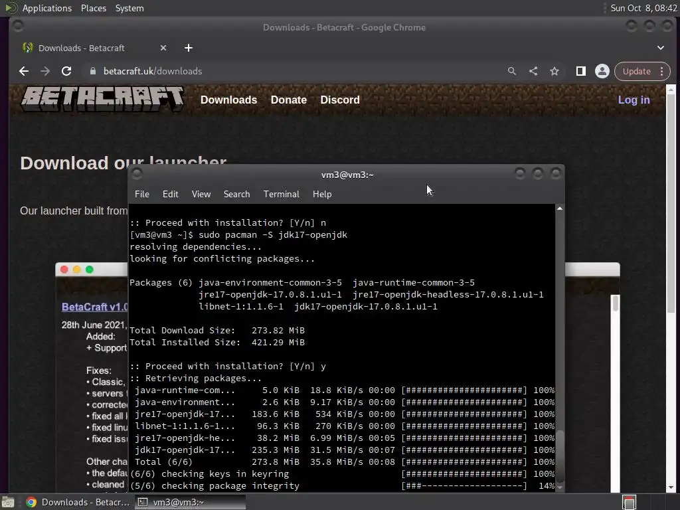Image resolution: width=680 pixels, height=510 pixels.
Task: Click scrollbar inside launcher screenshot image
Action: pos(615,303)
